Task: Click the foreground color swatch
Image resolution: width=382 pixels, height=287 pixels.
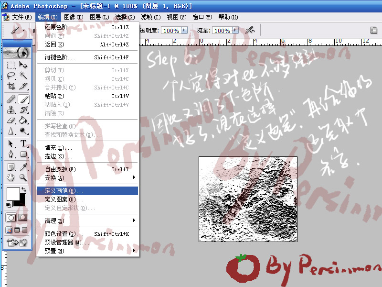Action: click(x=13, y=194)
